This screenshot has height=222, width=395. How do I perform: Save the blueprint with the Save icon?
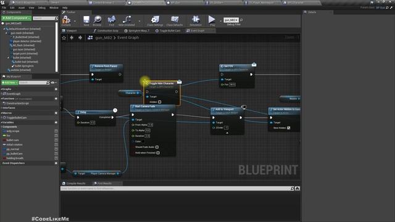coord(86,20)
